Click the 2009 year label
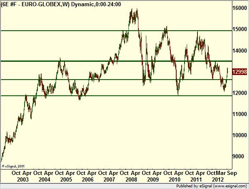 tap(153, 179)
